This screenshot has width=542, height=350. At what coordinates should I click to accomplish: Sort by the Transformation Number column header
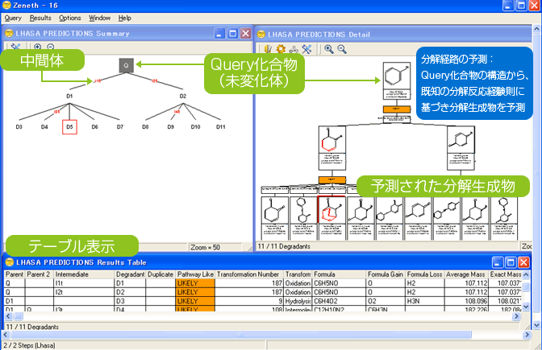(x=248, y=274)
